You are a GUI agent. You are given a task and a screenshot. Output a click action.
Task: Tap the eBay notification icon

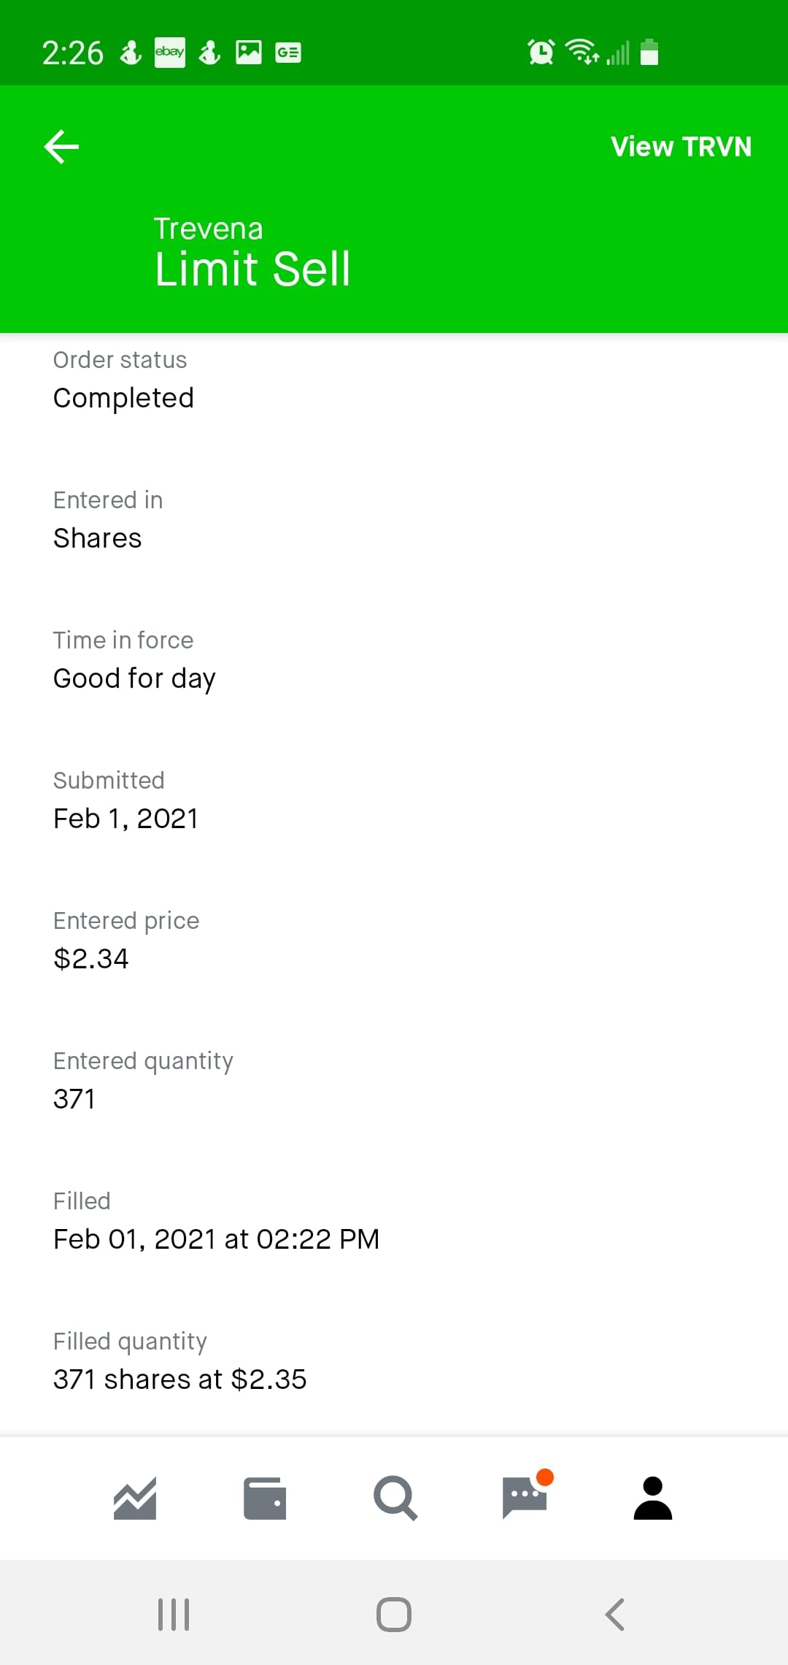click(170, 53)
